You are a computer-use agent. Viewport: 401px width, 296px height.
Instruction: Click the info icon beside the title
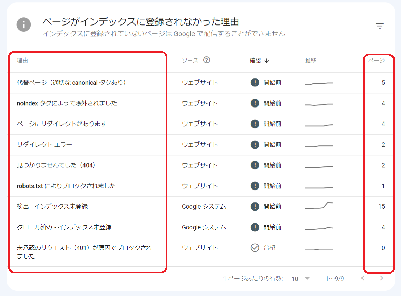click(x=24, y=25)
